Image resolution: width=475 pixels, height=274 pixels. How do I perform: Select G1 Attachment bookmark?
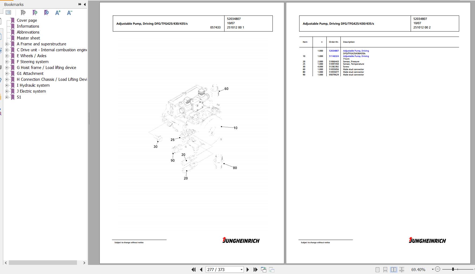click(x=30, y=74)
